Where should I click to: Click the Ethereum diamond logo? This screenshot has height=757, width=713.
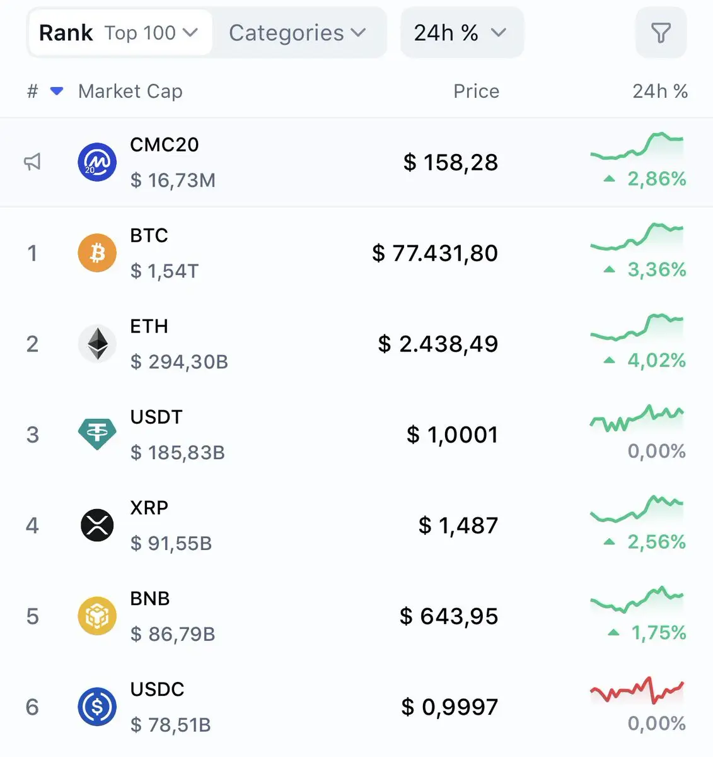click(97, 344)
